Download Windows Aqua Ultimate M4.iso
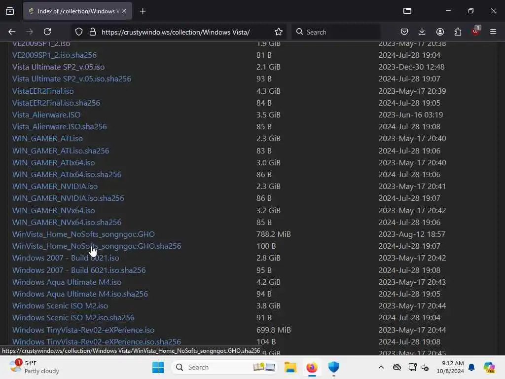The width and height of the screenshot is (505, 379). [x=67, y=282]
